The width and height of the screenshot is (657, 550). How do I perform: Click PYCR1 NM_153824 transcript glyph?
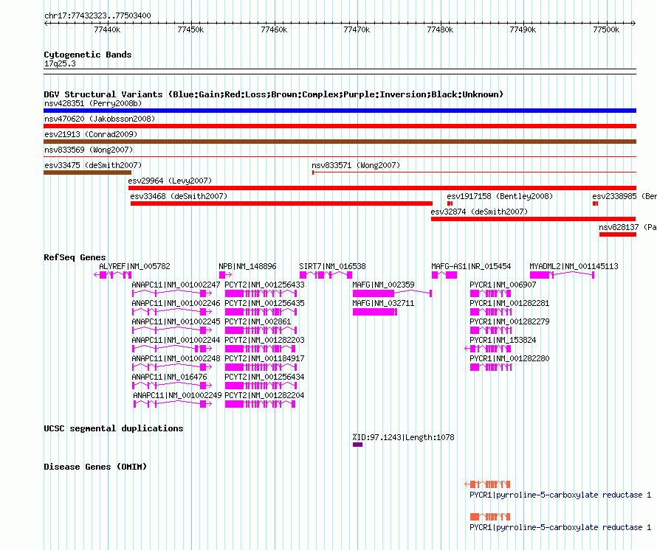(x=488, y=348)
